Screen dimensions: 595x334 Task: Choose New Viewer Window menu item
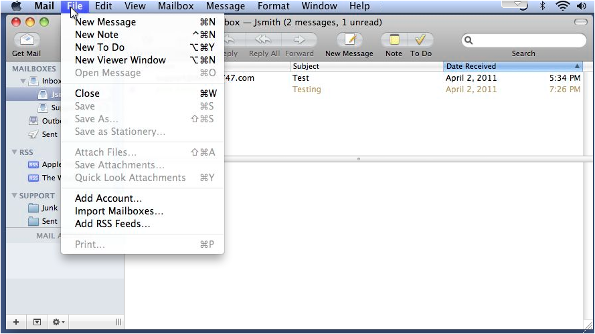143,60
